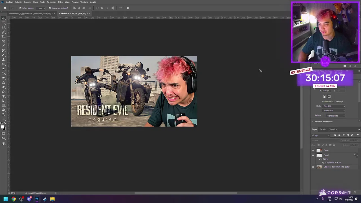The height and width of the screenshot is (203, 361).
Task: Select the Clone Stamp tool
Action: (3, 59)
